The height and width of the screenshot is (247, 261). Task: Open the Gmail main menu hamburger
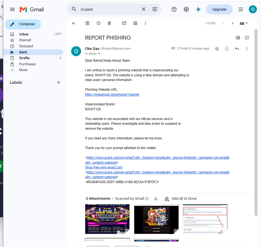tap(12, 9)
